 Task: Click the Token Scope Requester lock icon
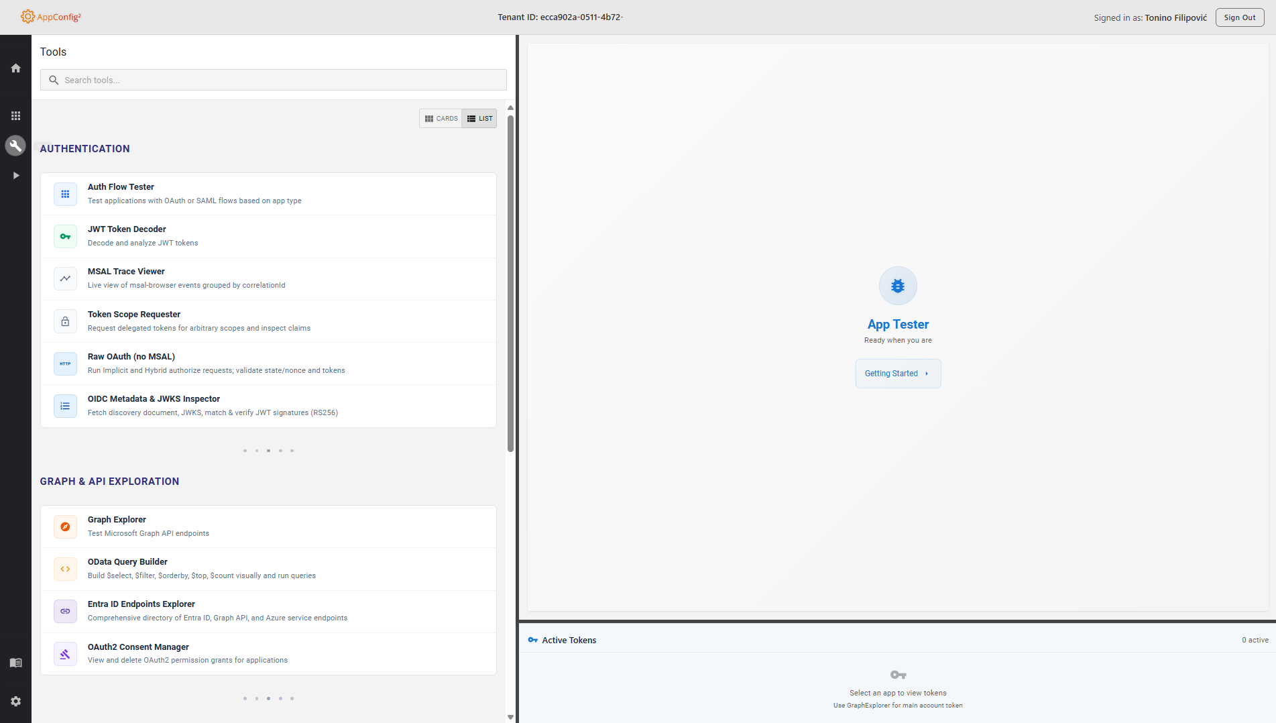pyautogui.click(x=65, y=321)
